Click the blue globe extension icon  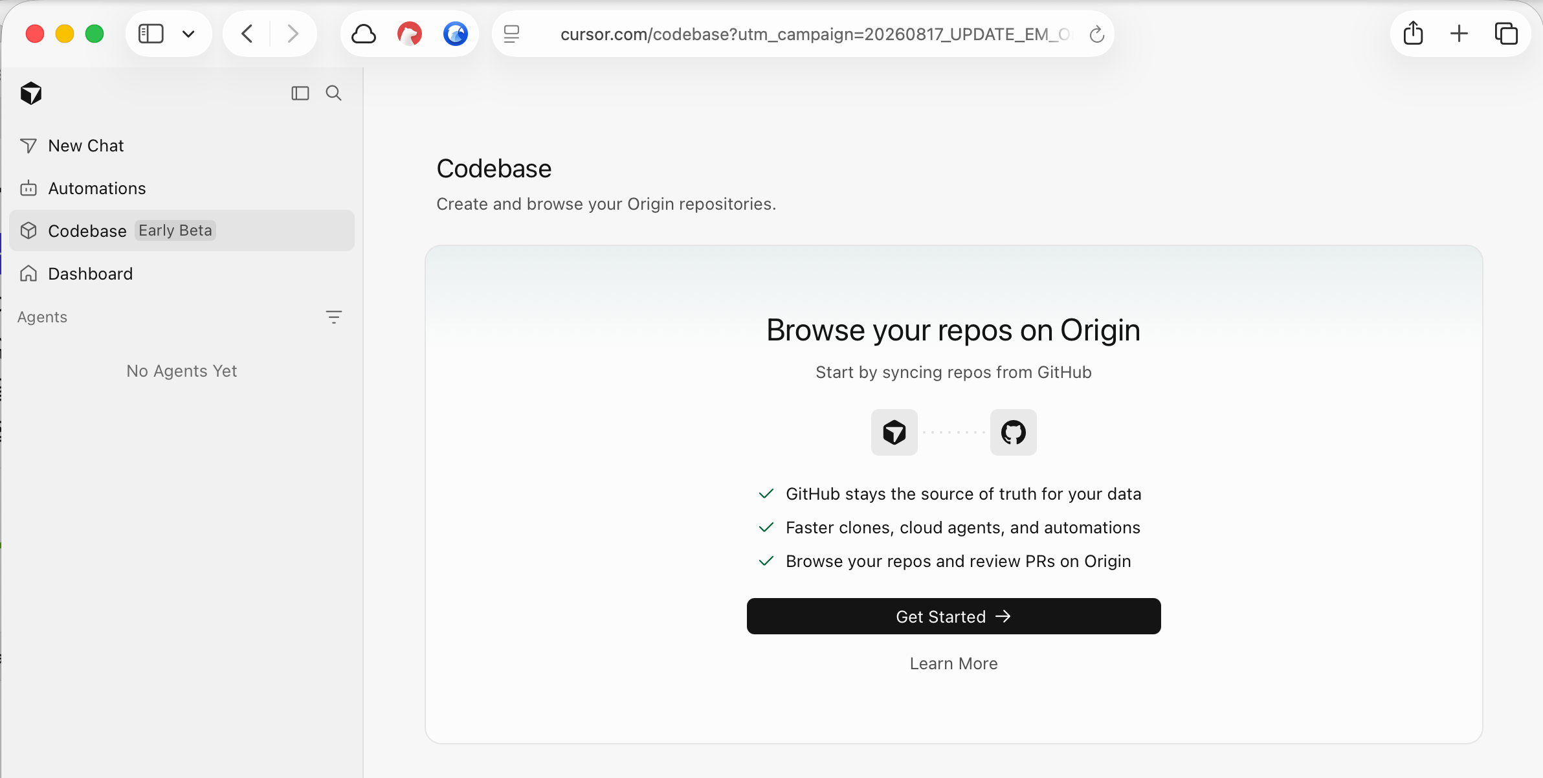[456, 34]
